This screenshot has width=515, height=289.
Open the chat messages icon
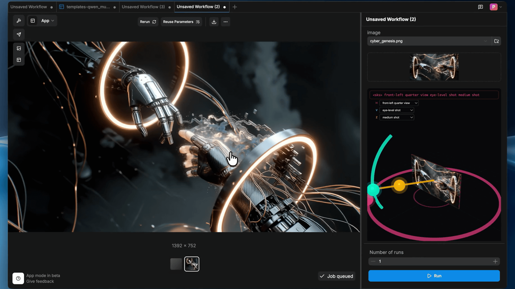480,7
